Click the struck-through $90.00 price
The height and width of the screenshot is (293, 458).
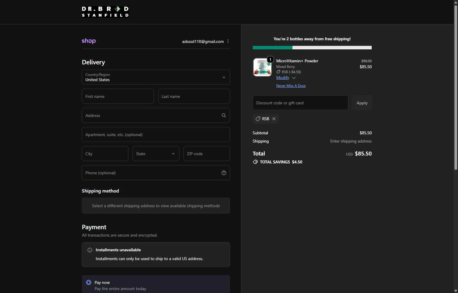pos(366,61)
